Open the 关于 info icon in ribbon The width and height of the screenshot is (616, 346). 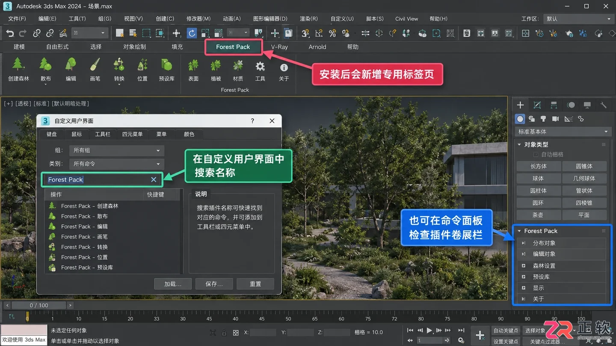(284, 67)
